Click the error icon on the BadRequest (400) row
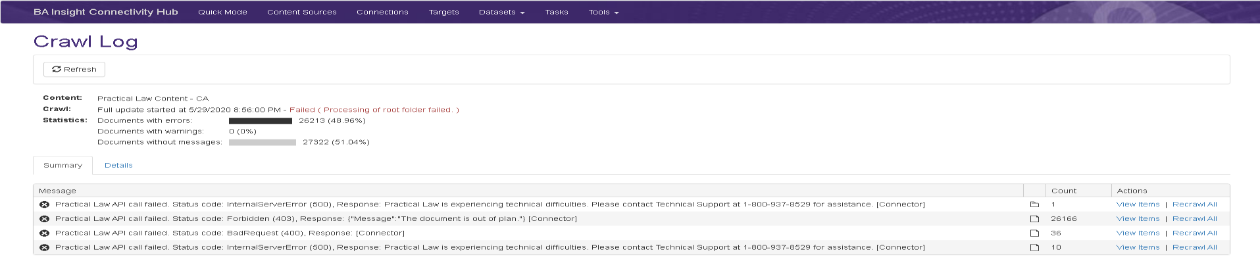This screenshot has width=1260, height=263. (x=44, y=233)
